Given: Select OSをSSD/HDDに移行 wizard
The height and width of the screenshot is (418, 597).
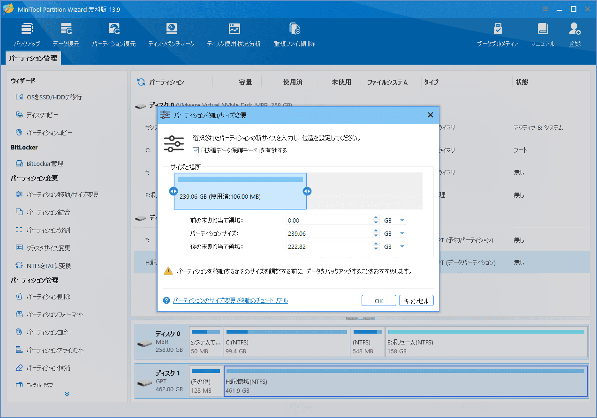Looking at the screenshot, I should (49, 97).
